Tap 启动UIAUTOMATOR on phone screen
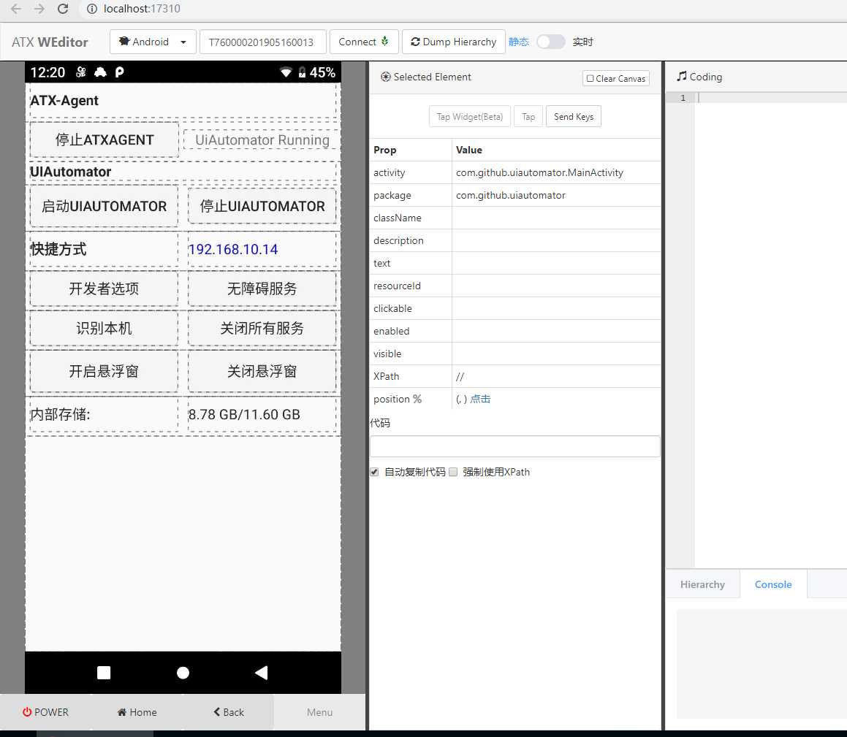 (x=105, y=206)
